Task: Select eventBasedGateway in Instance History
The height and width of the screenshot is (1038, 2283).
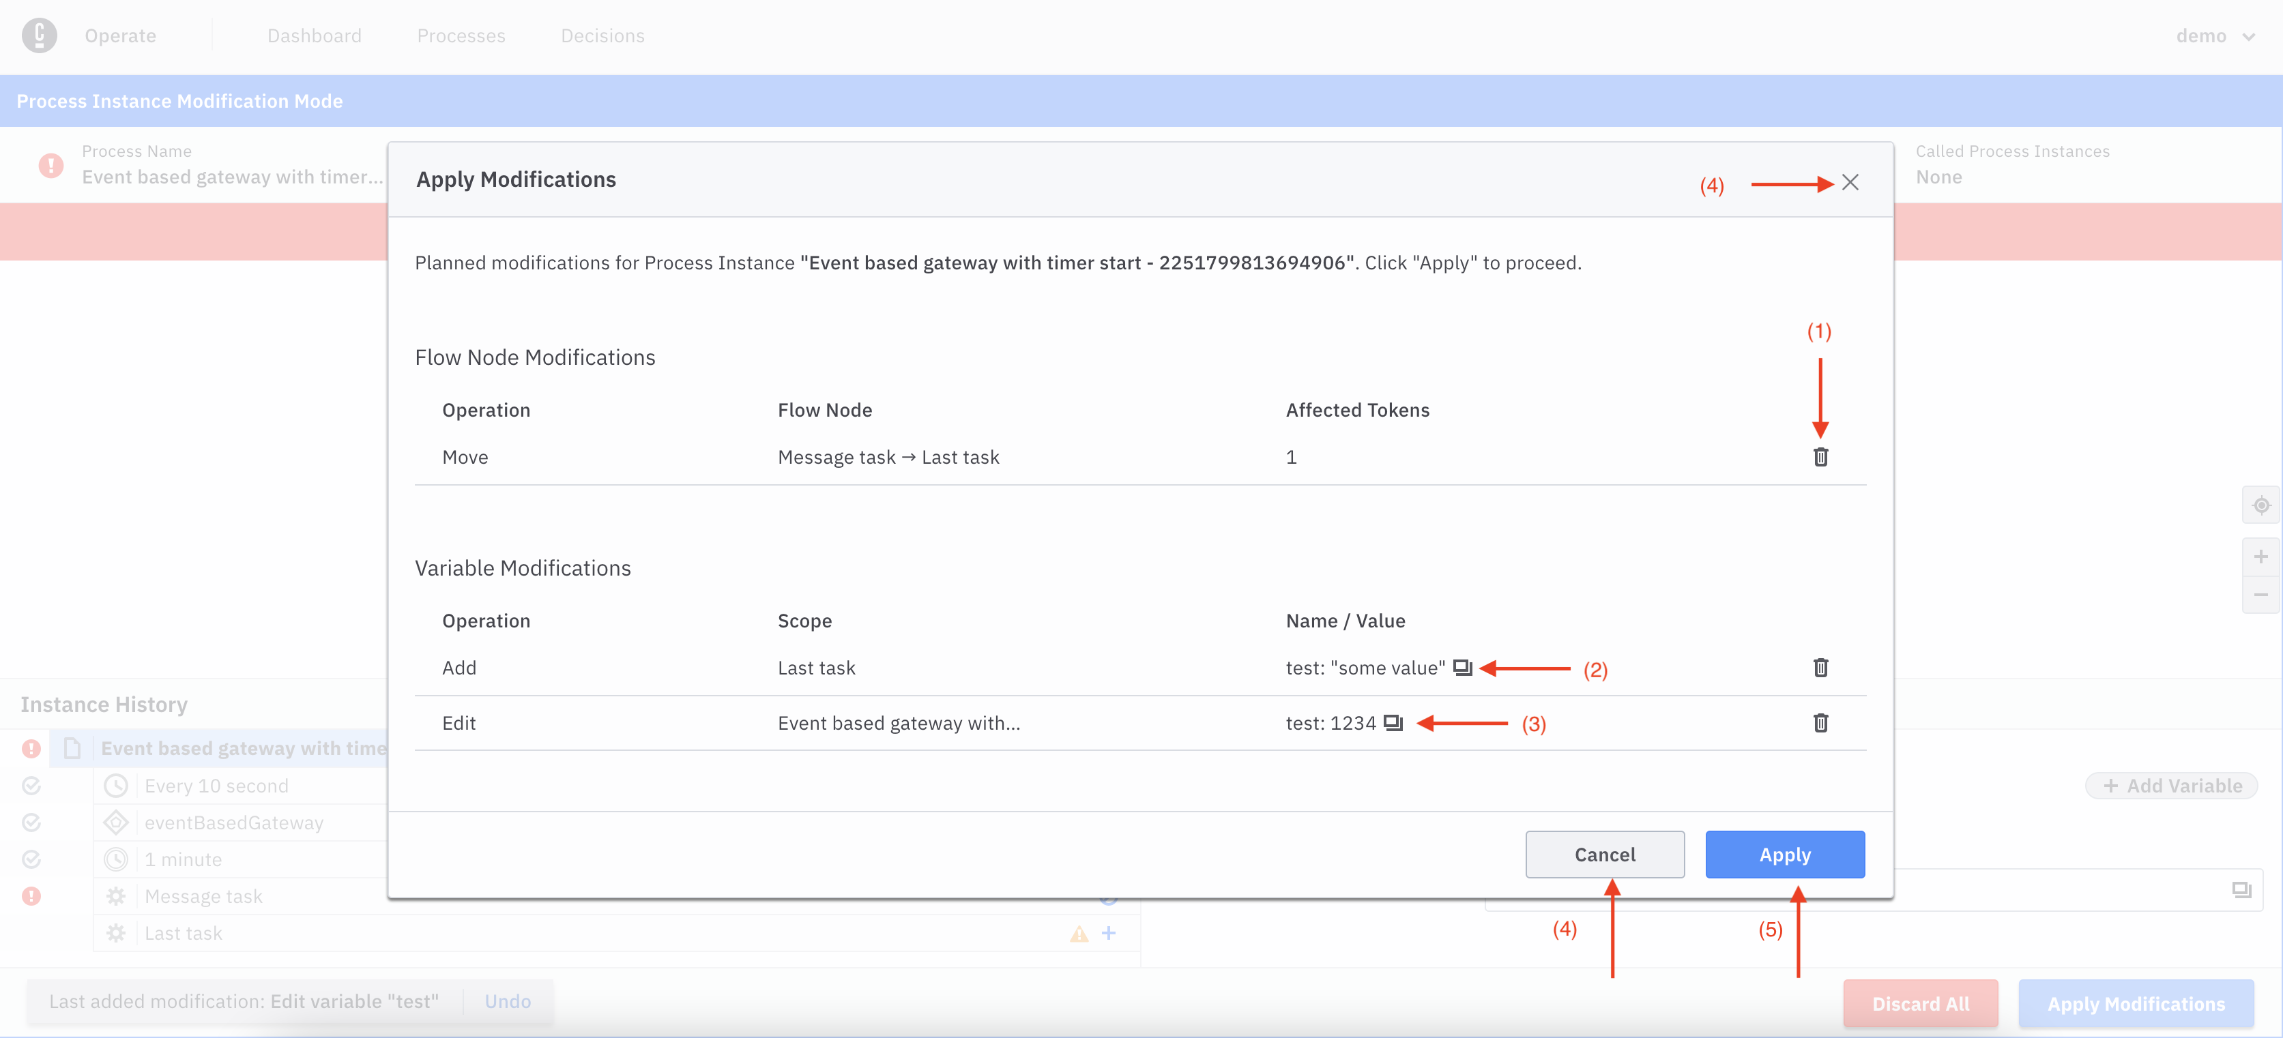Action: tap(234, 822)
